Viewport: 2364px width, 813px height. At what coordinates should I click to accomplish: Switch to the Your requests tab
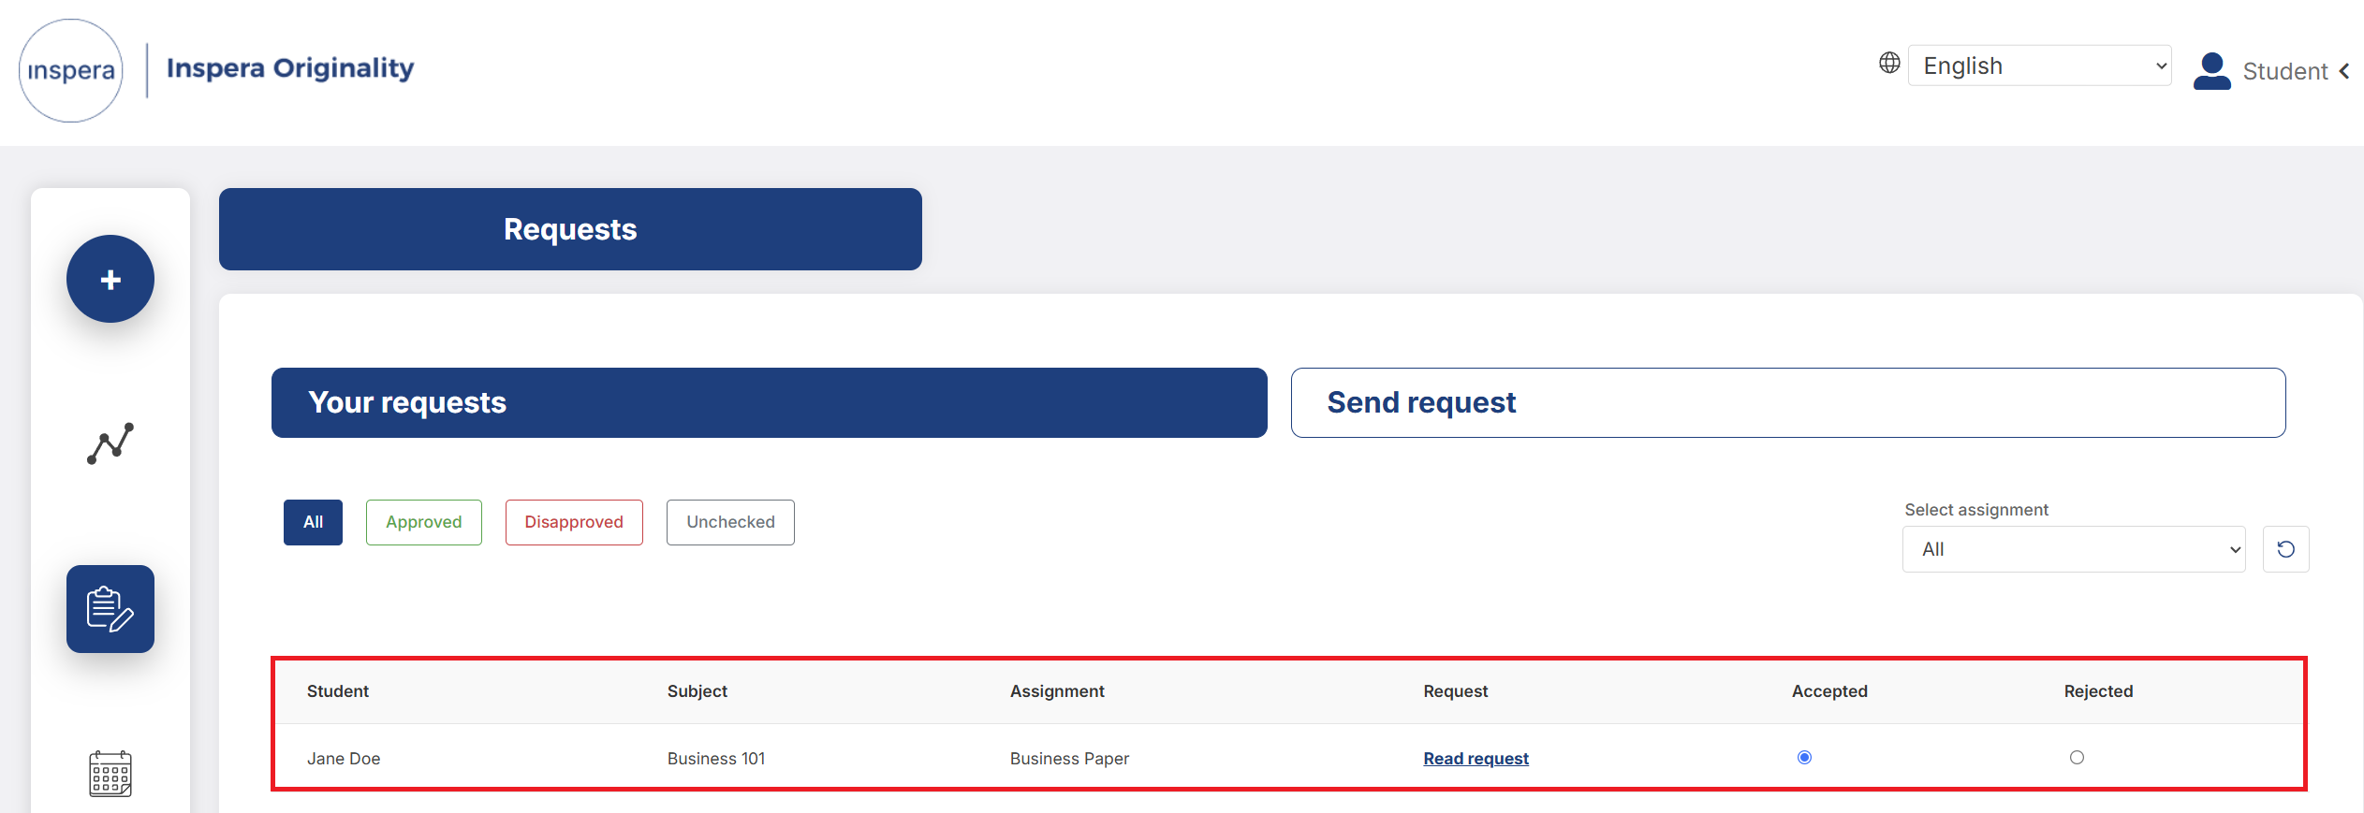[x=767, y=402]
